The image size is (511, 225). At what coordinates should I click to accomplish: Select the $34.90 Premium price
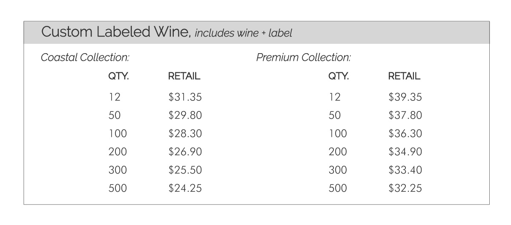click(x=405, y=152)
